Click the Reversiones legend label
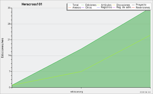The height and width of the screenshot is (94, 153). click(x=143, y=7)
